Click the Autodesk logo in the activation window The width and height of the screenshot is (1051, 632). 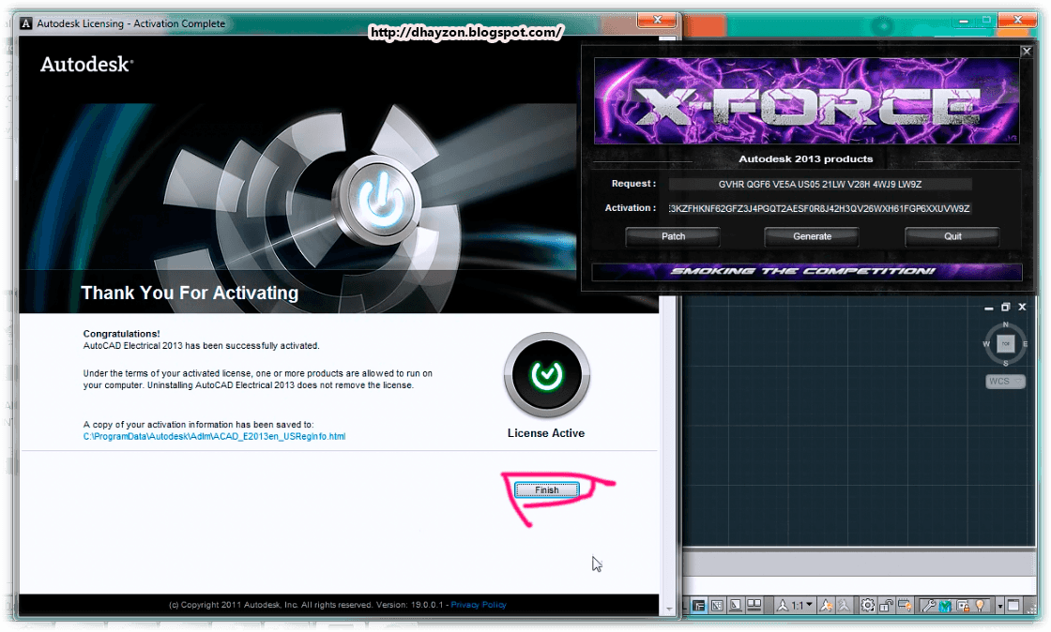(86, 66)
